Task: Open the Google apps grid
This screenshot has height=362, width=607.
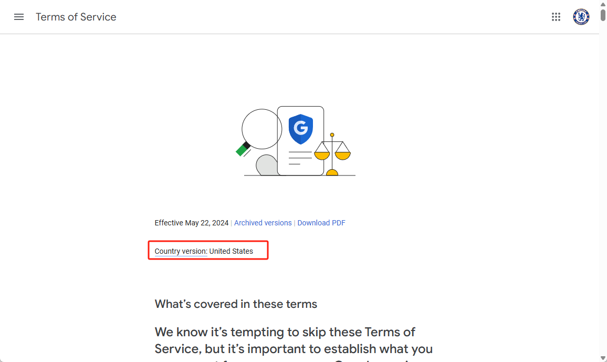Action: (556, 17)
